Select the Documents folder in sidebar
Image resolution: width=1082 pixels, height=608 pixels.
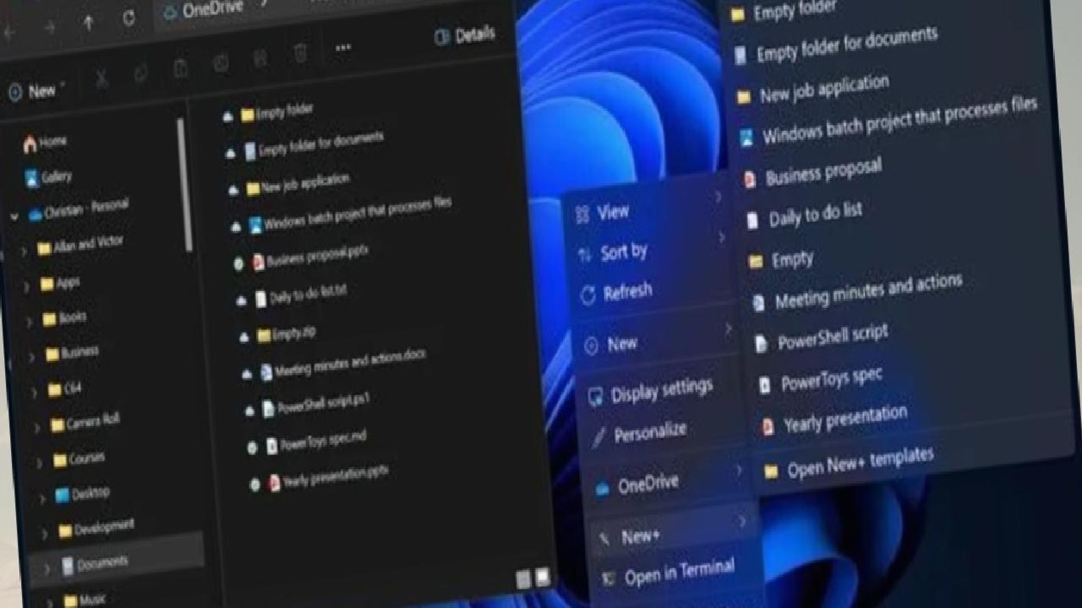[117, 563]
